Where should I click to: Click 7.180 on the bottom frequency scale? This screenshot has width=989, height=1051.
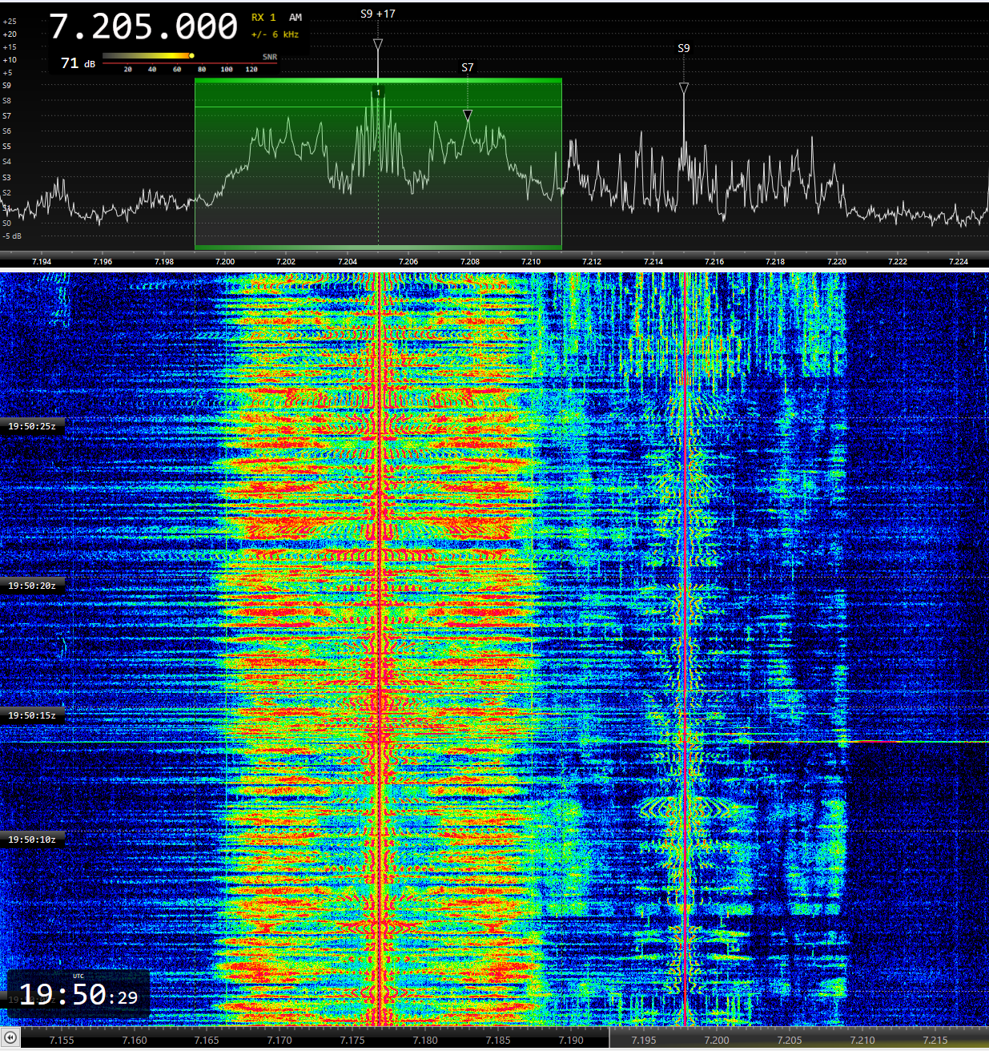tap(425, 1040)
